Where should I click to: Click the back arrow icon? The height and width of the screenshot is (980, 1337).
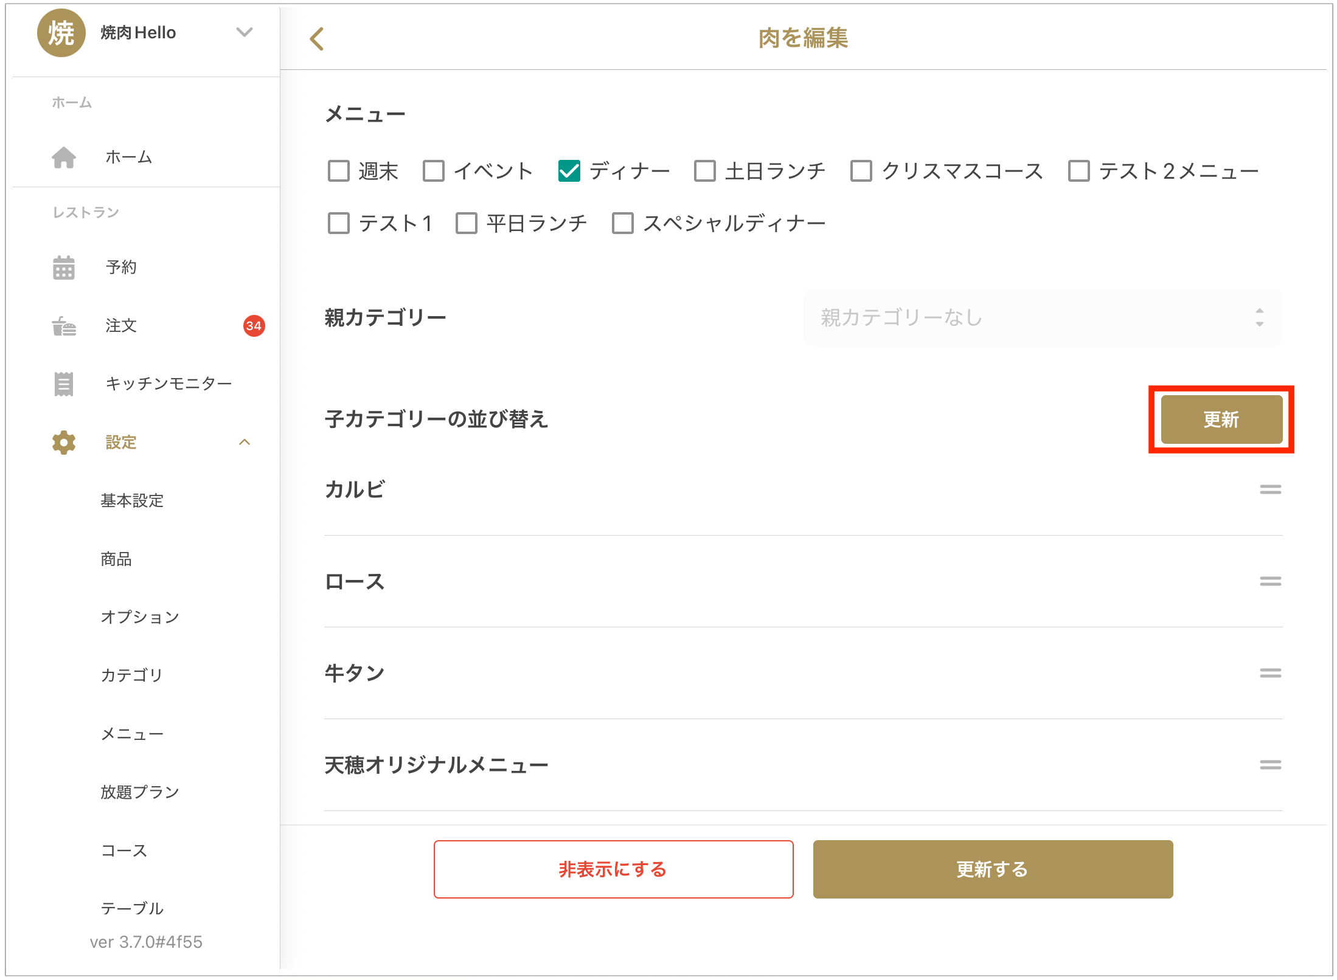coord(317,39)
